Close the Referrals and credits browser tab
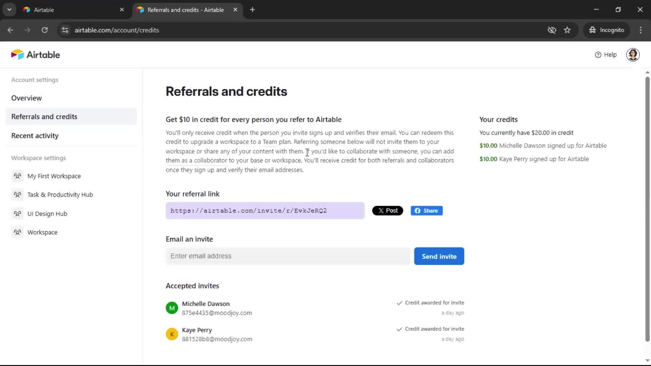651x366 pixels. coord(235,10)
